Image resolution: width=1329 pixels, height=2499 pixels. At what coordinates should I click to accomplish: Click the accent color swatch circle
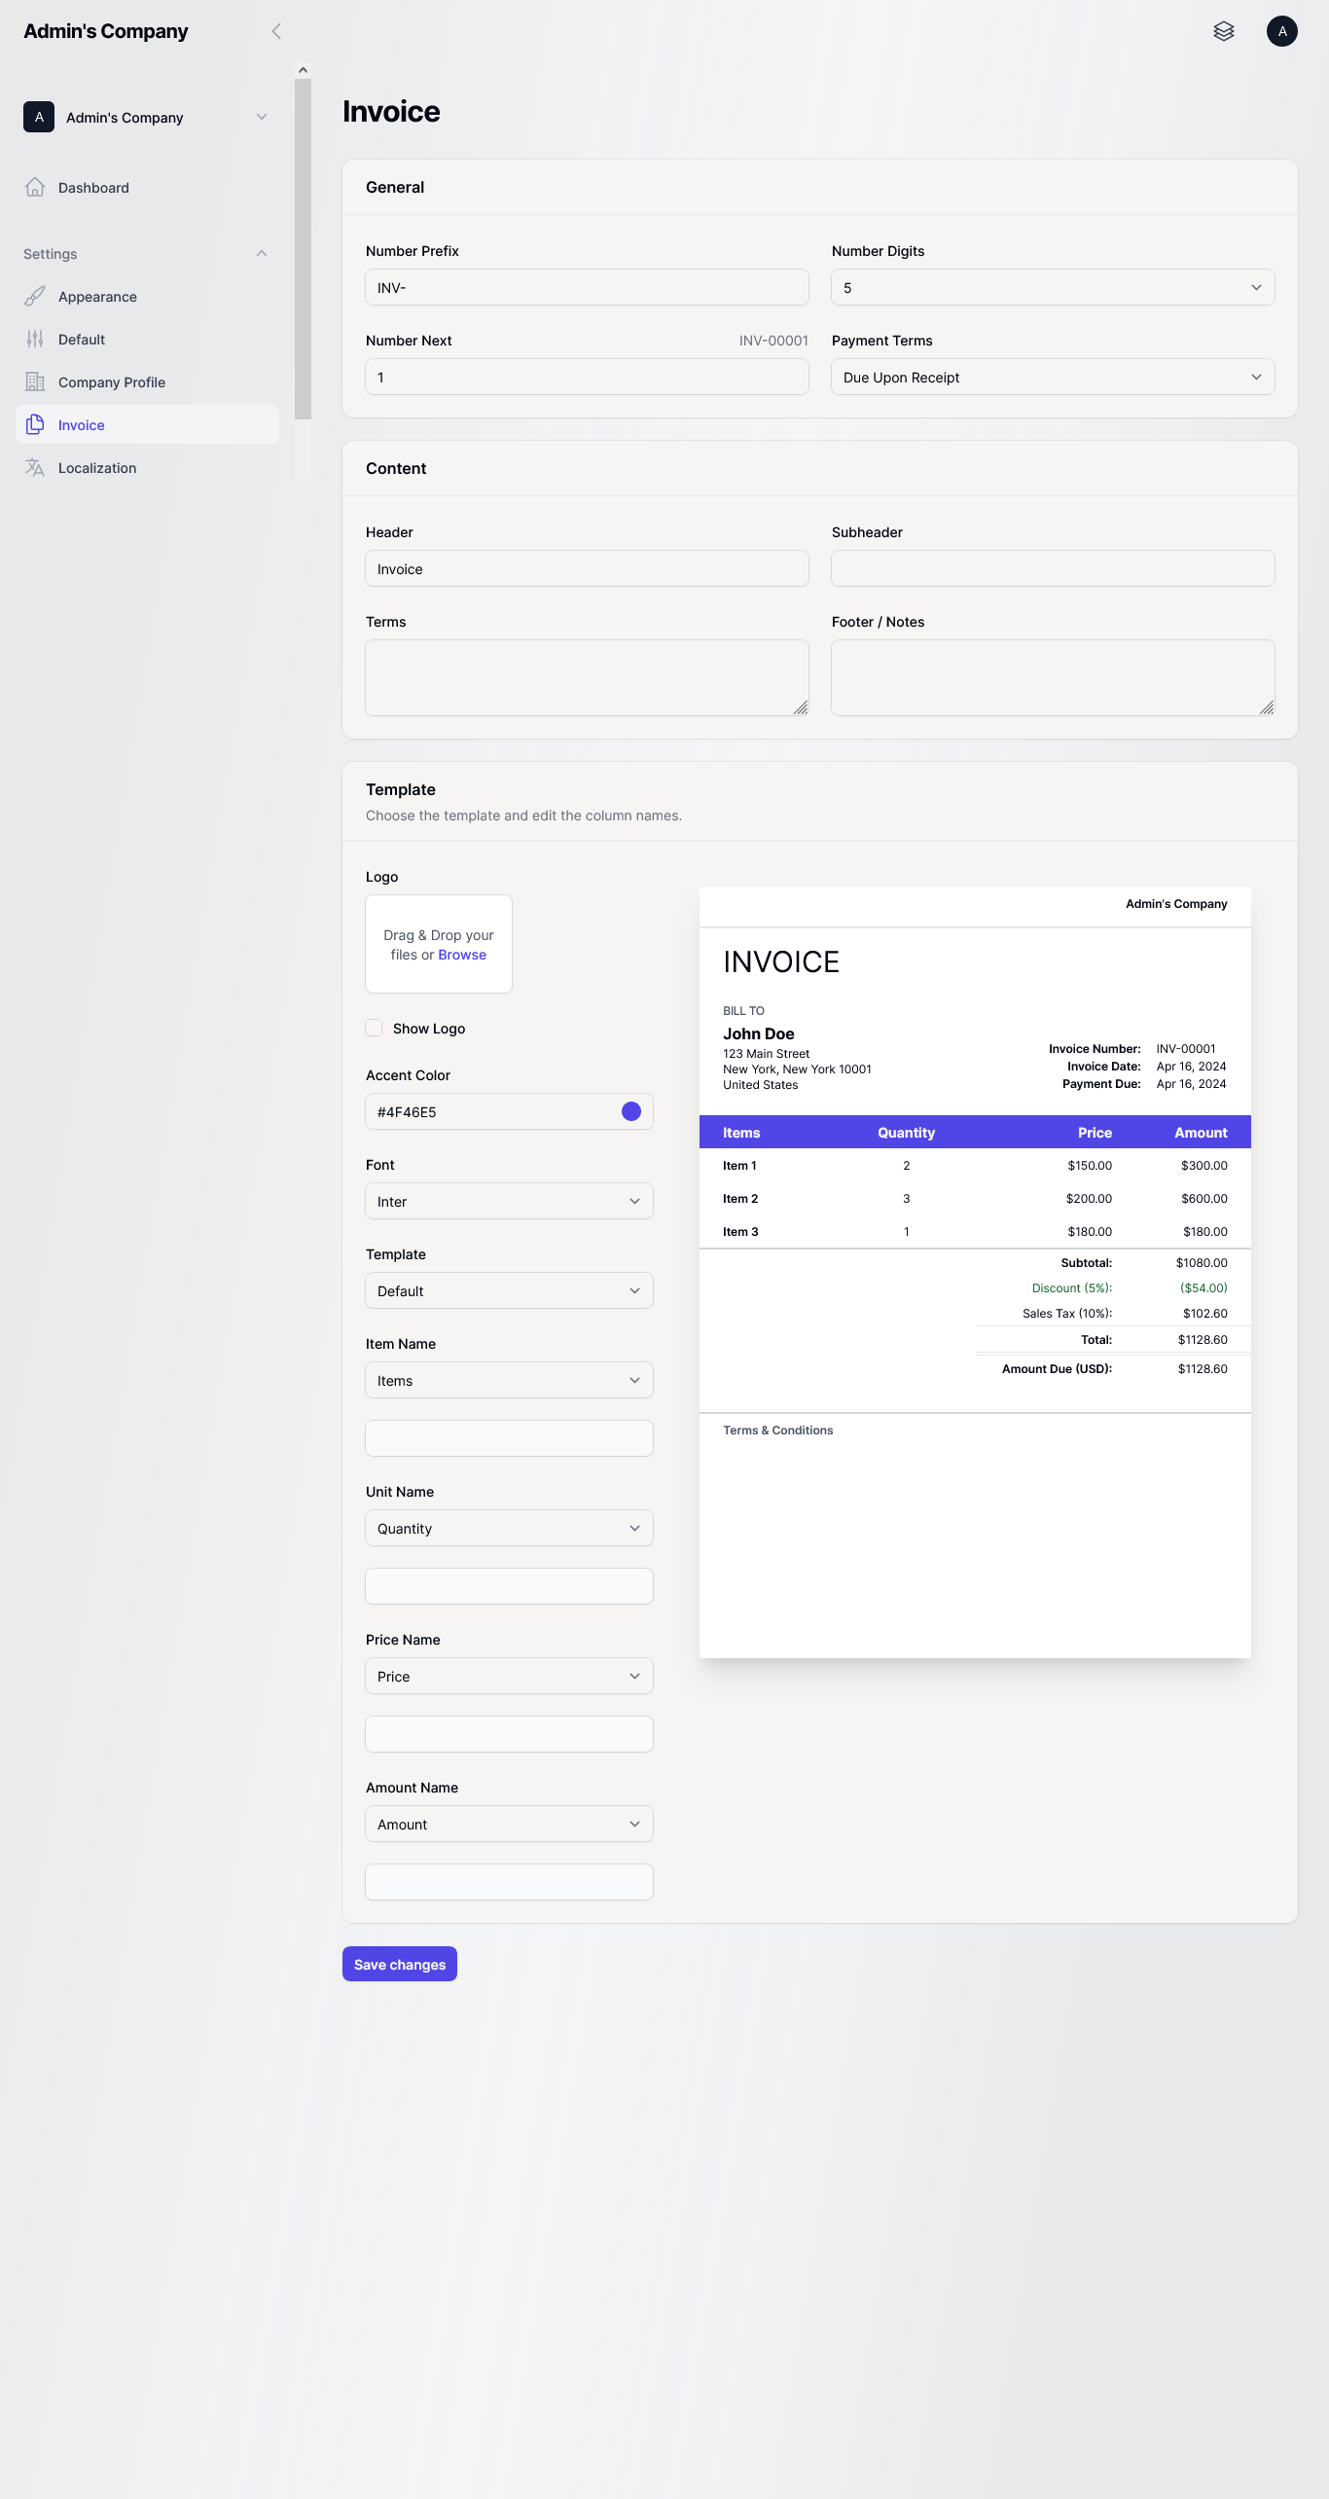click(631, 1111)
